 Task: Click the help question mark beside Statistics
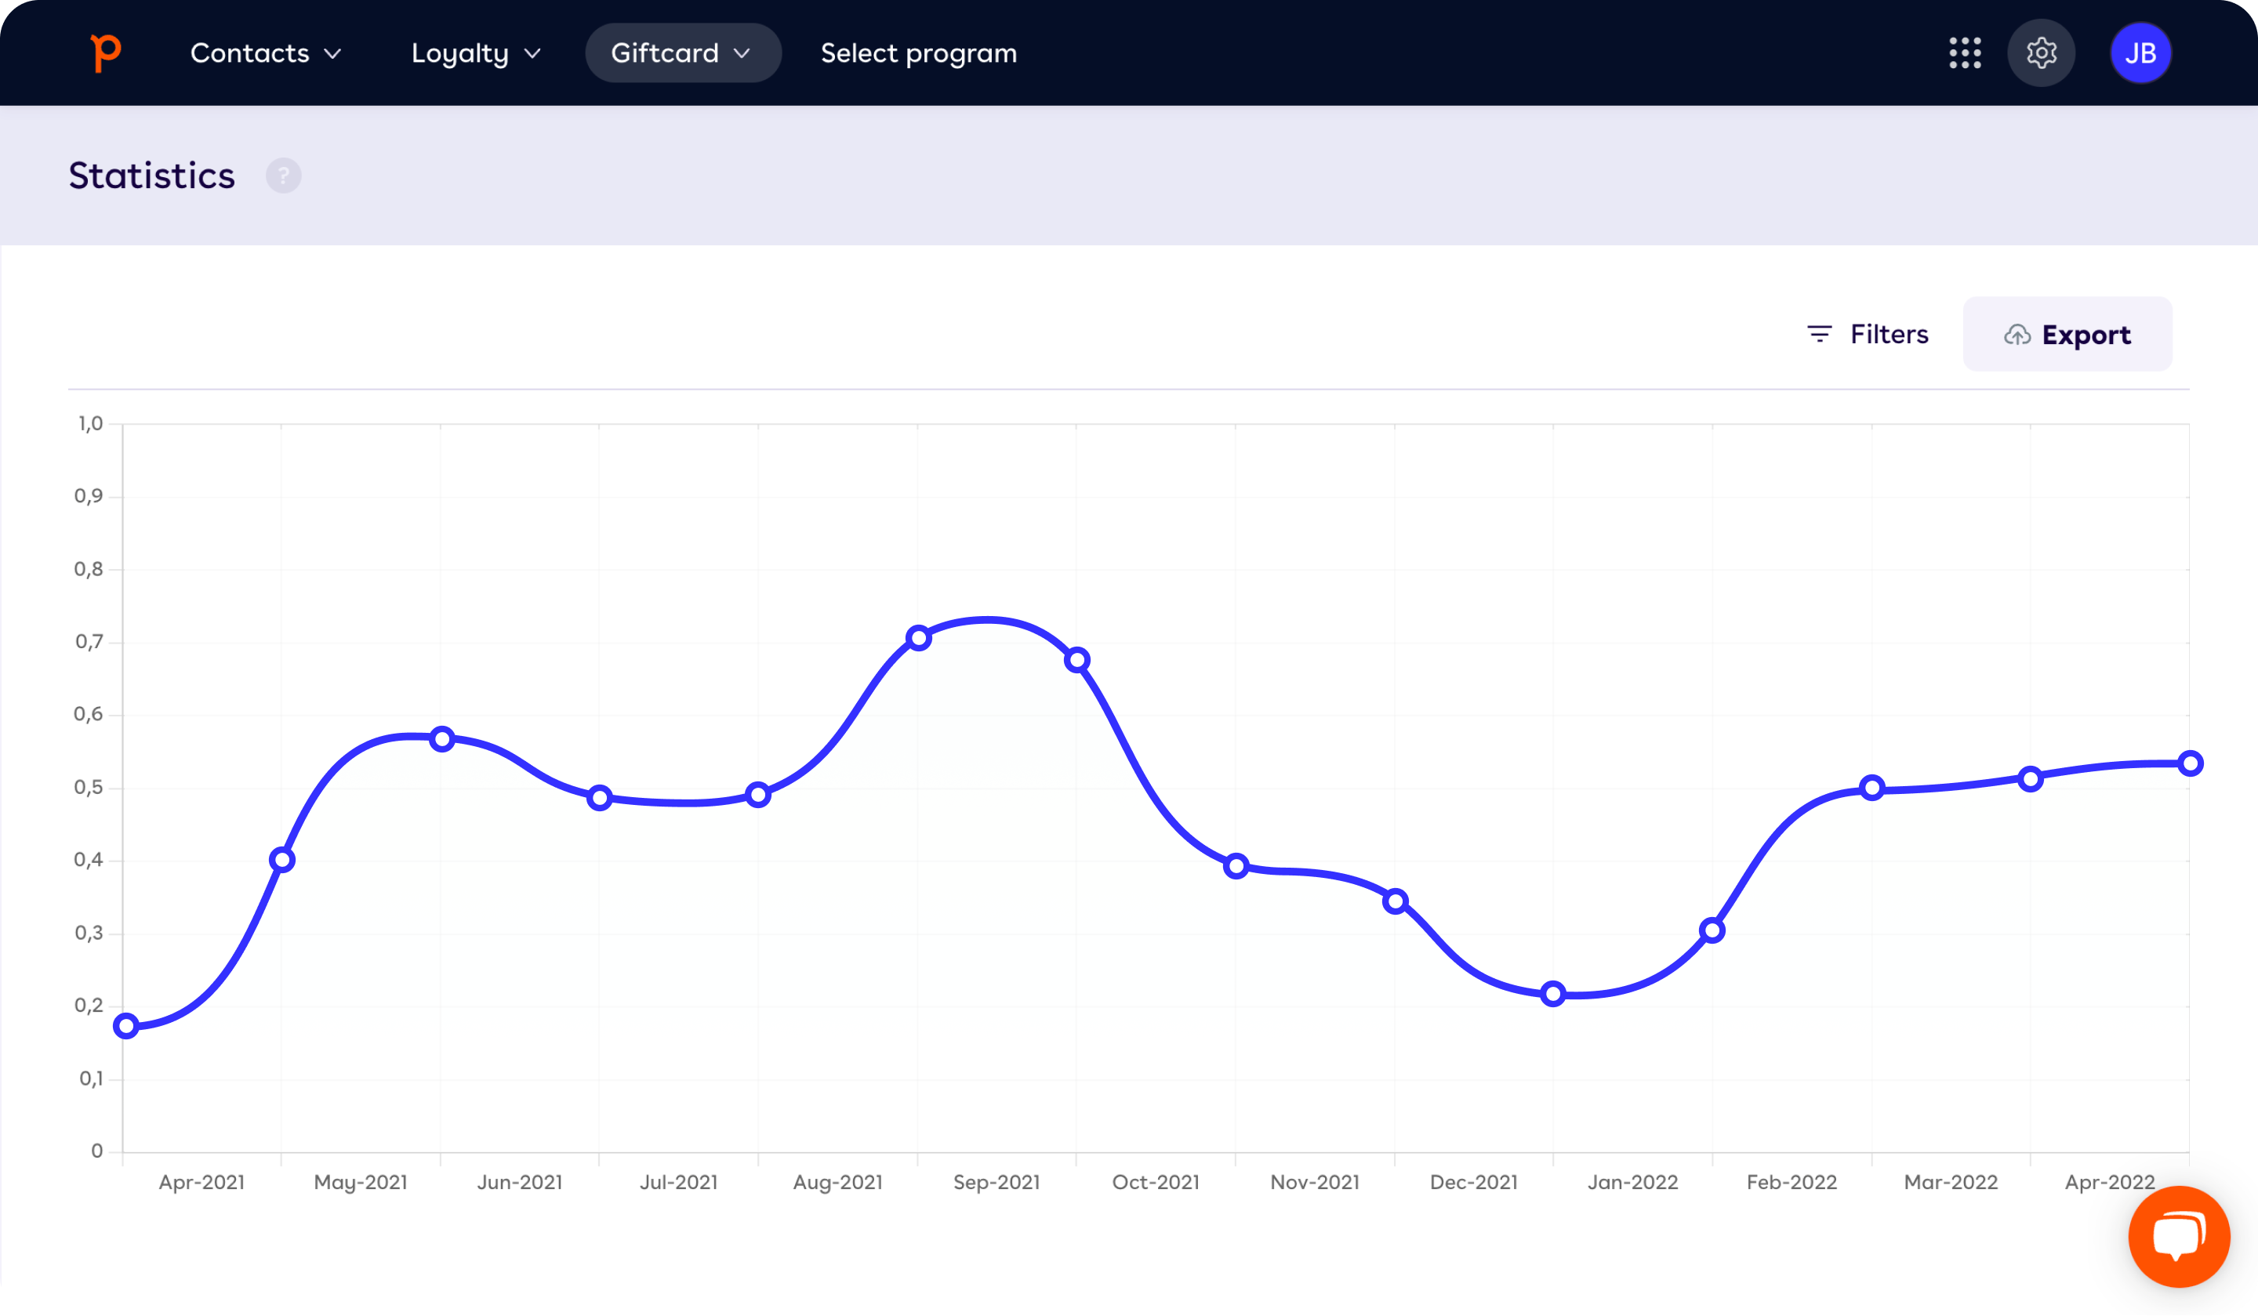[283, 176]
